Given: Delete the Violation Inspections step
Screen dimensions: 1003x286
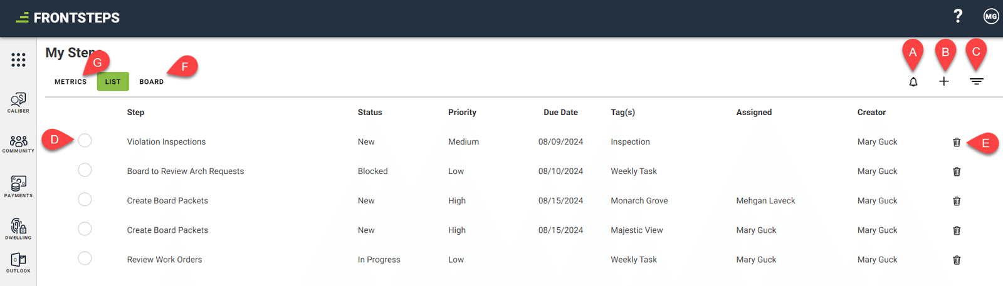Looking at the screenshot, I should 957,142.
